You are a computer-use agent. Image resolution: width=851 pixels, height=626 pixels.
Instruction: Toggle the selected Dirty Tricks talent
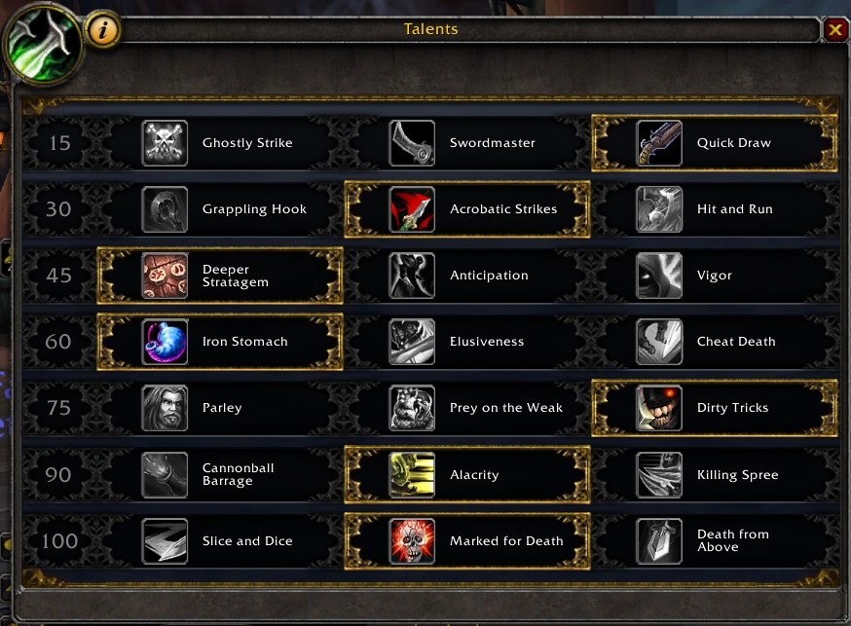[x=715, y=408]
